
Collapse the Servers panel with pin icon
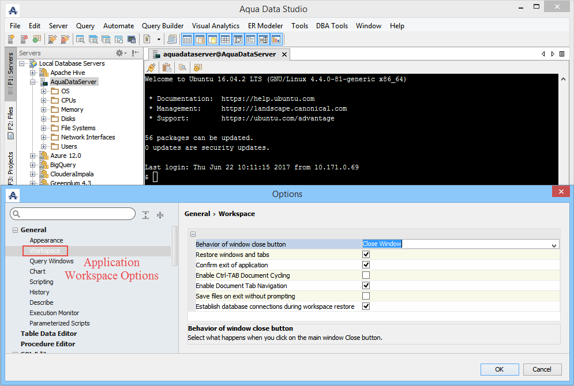(x=136, y=53)
